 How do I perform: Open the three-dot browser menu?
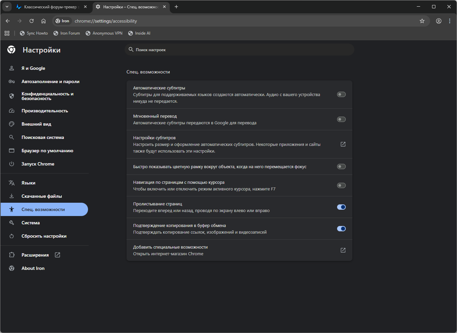[450, 21]
